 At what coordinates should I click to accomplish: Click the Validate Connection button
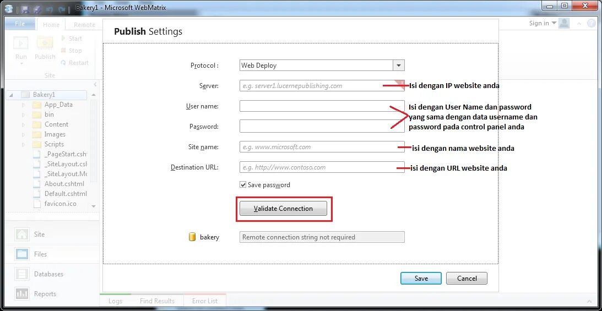(283, 209)
